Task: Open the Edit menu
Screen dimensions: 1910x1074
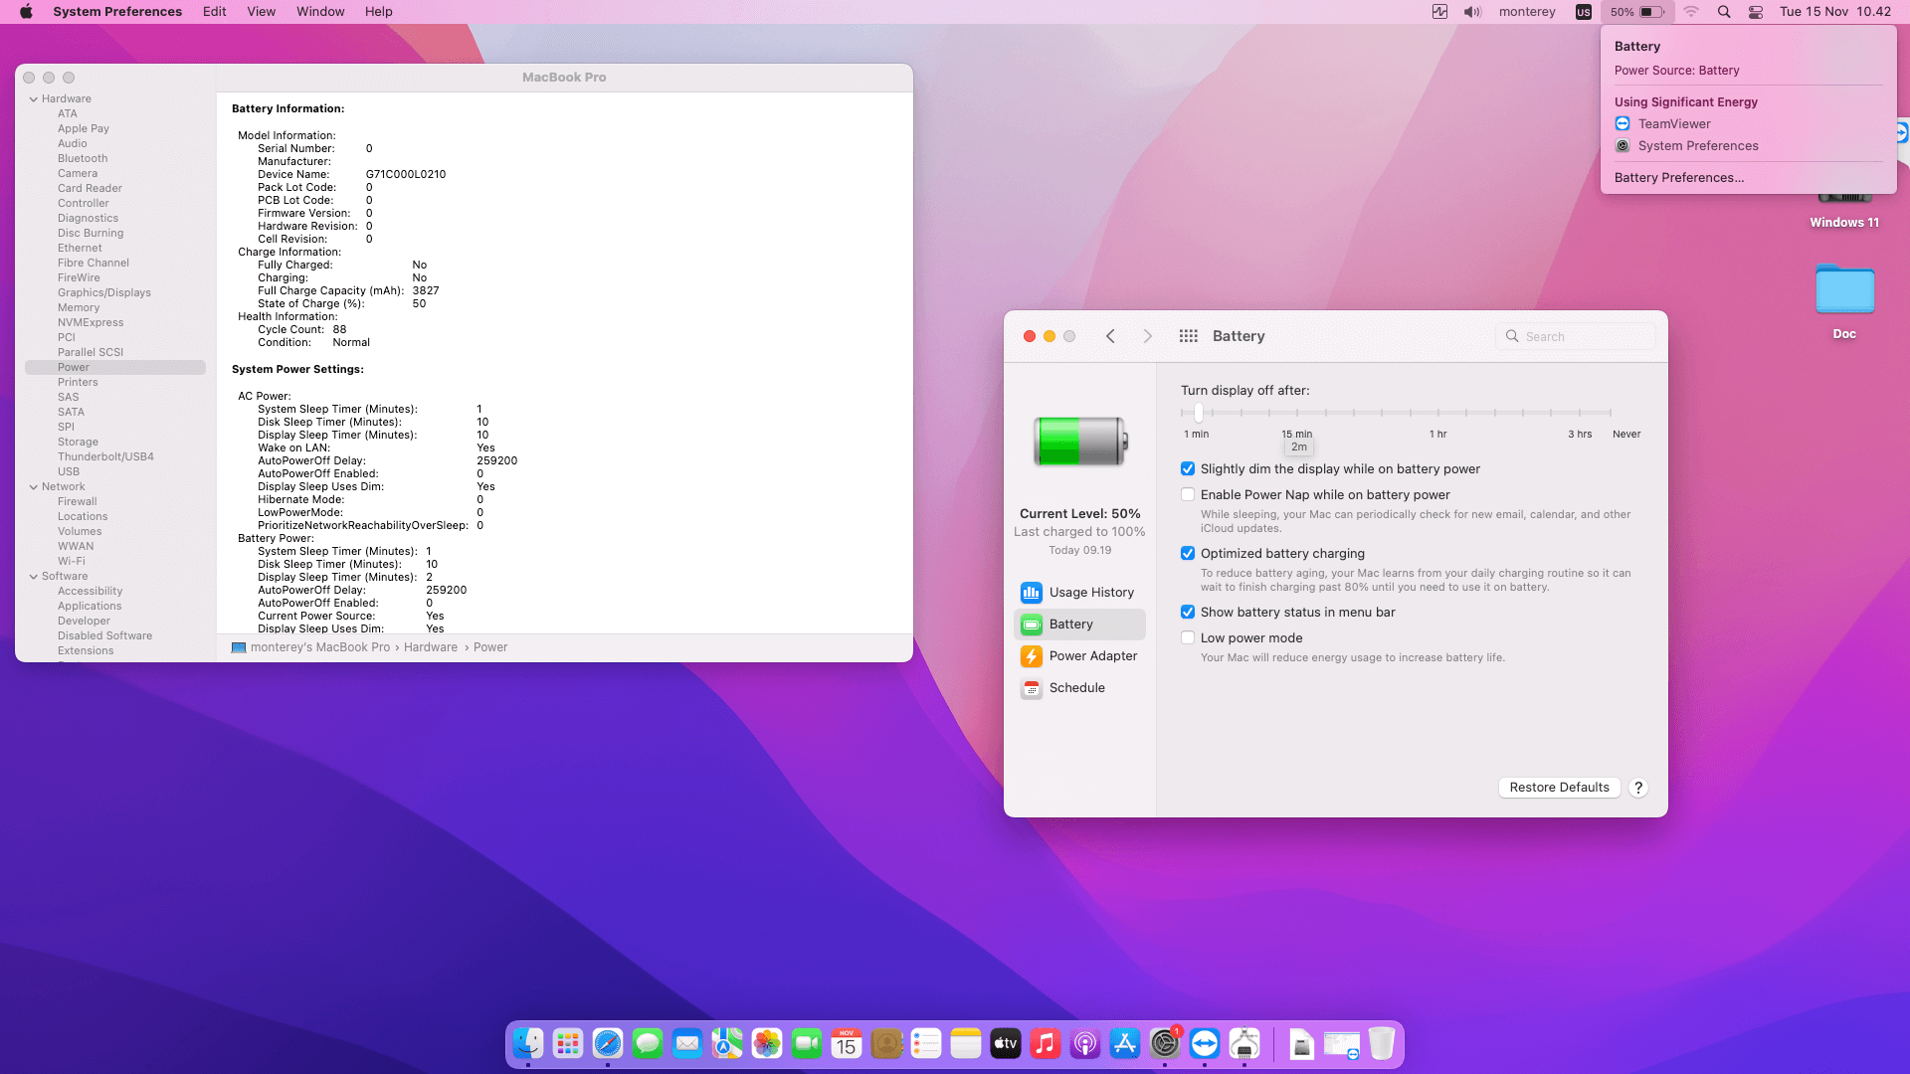Action: [215, 12]
